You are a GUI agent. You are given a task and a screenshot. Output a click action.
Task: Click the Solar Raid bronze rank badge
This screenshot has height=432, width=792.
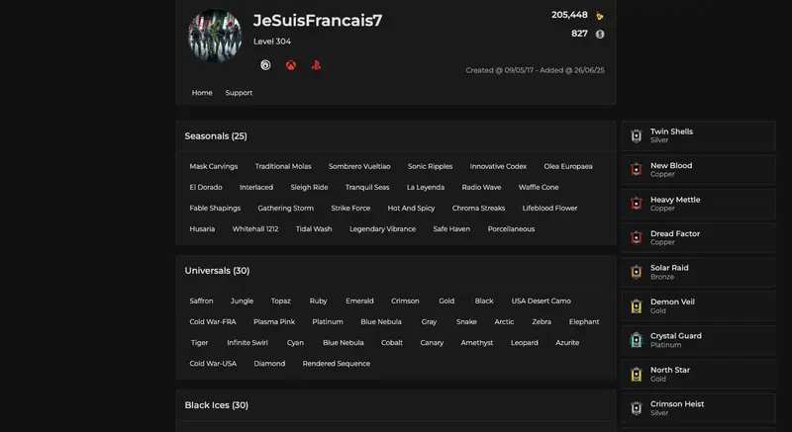point(637,272)
